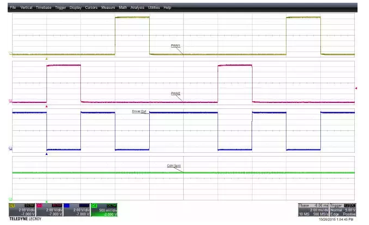The width and height of the screenshot is (369, 225).
Task: Open the Math menu
Action: pyautogui.click(x=122, y=8)
